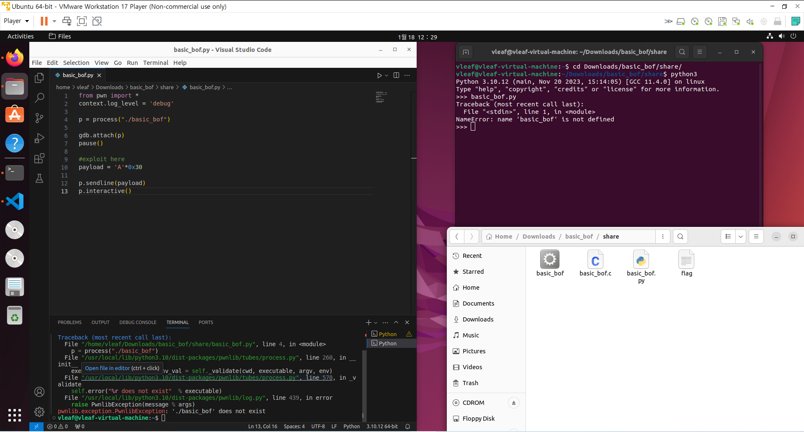
Task: Switch to PORTS panel tab
Action: (x=206, y=322)
